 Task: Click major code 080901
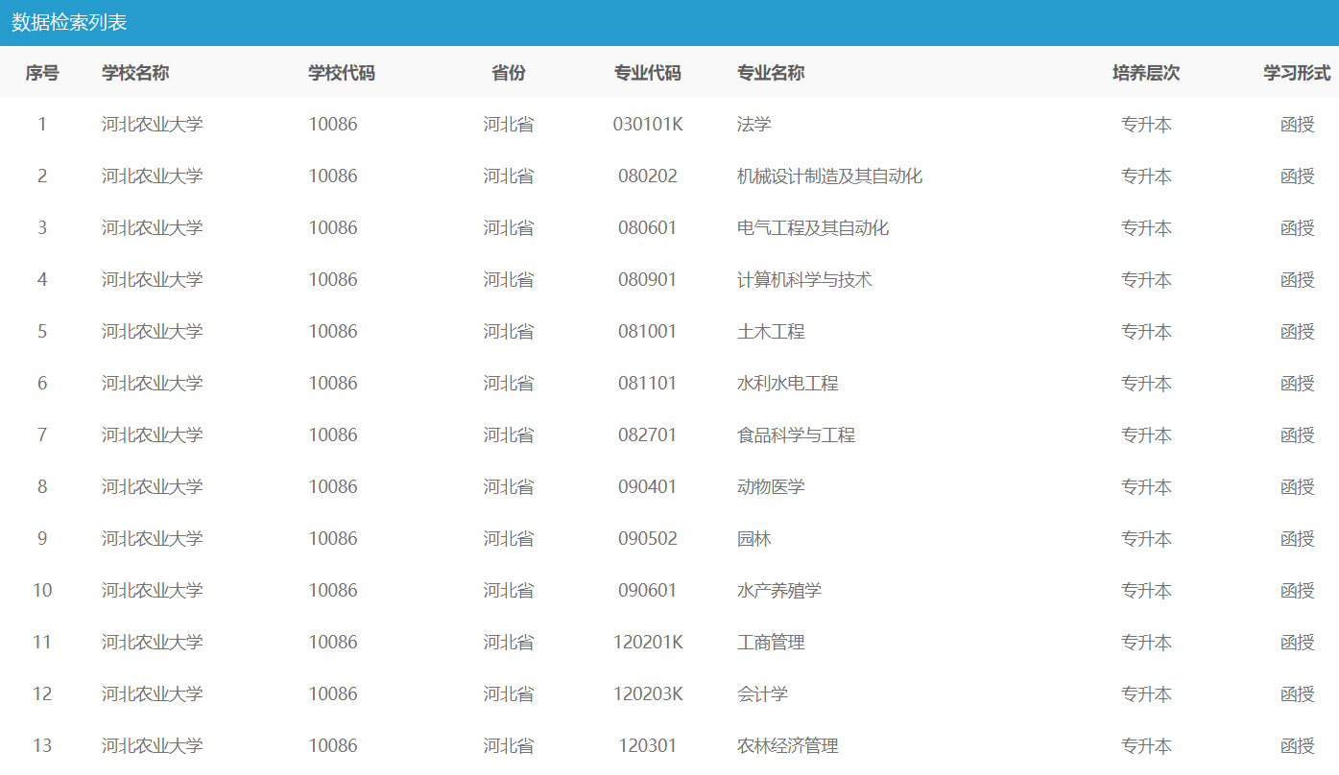pyautogui.click(x=648, y=280)
